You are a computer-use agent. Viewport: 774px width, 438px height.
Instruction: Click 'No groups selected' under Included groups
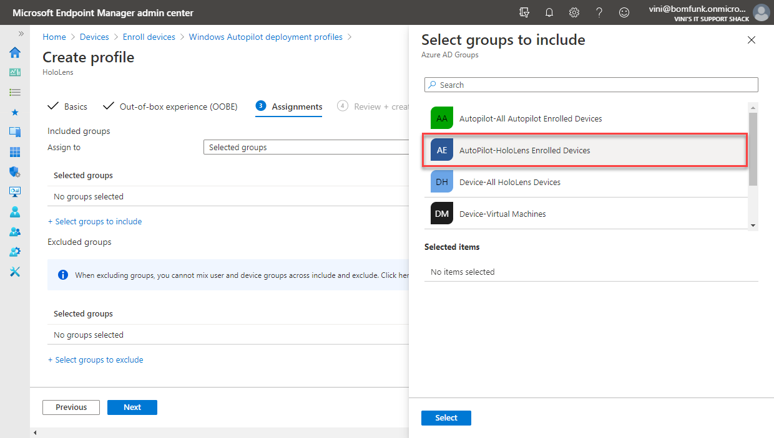(89, 196)
